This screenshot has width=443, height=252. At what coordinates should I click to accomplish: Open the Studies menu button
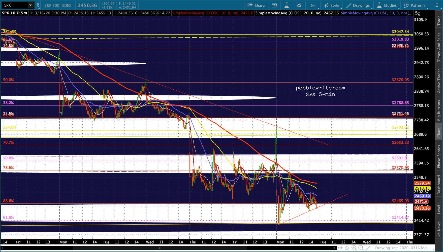(387, 5)
